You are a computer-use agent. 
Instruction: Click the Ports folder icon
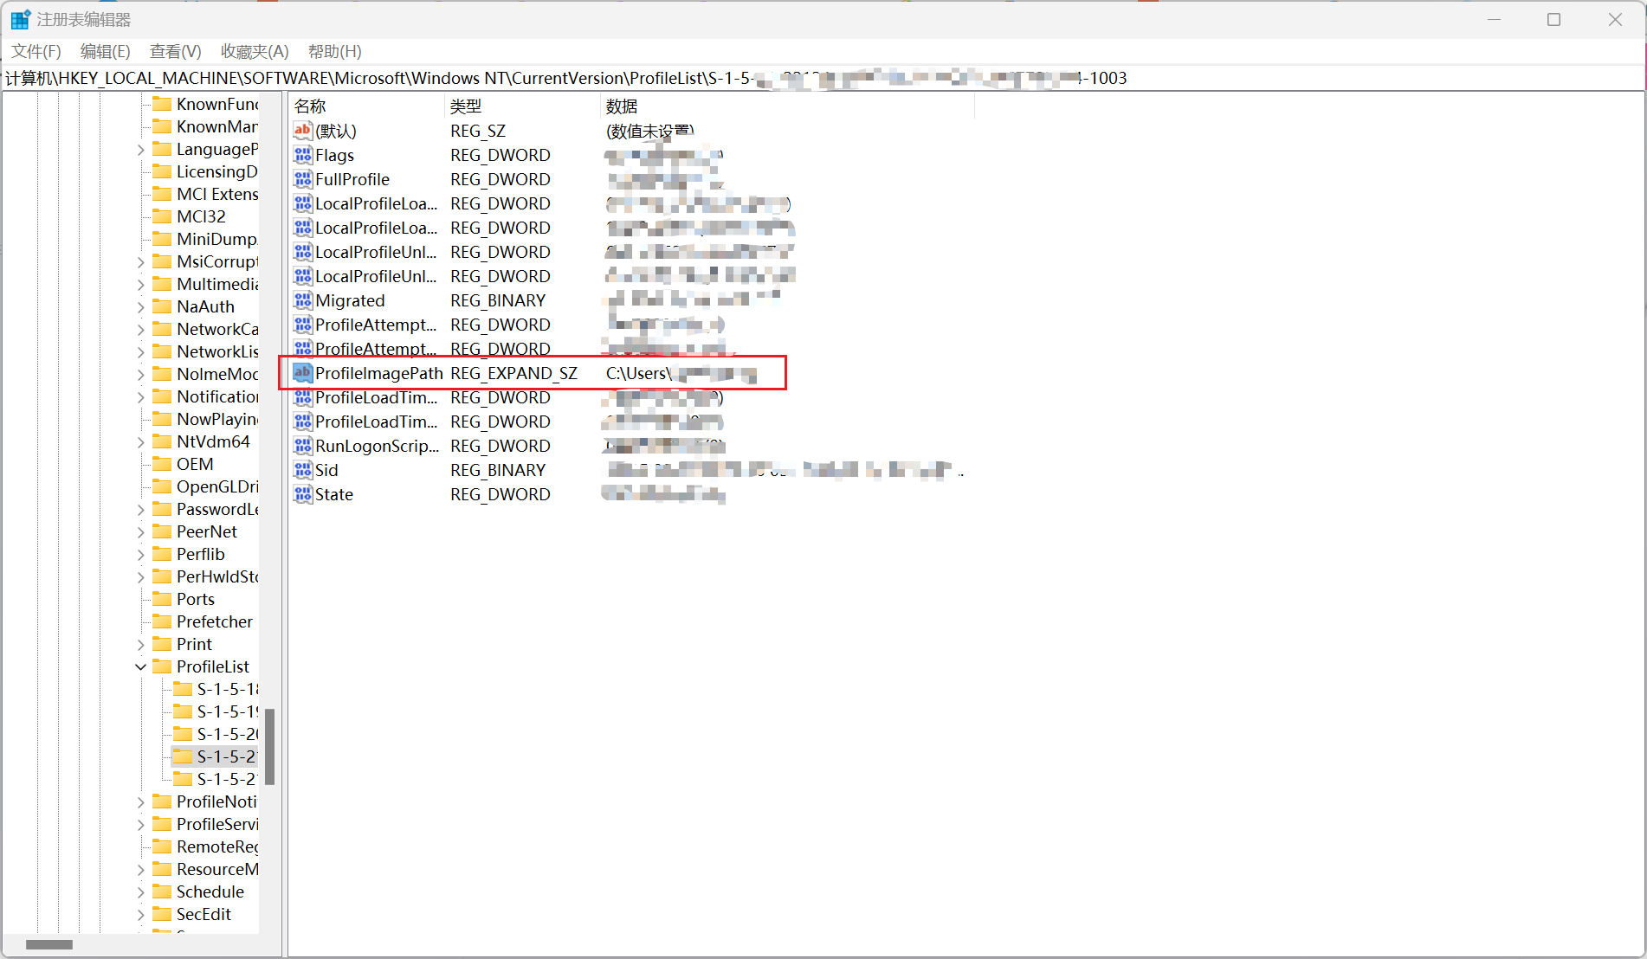162,599
